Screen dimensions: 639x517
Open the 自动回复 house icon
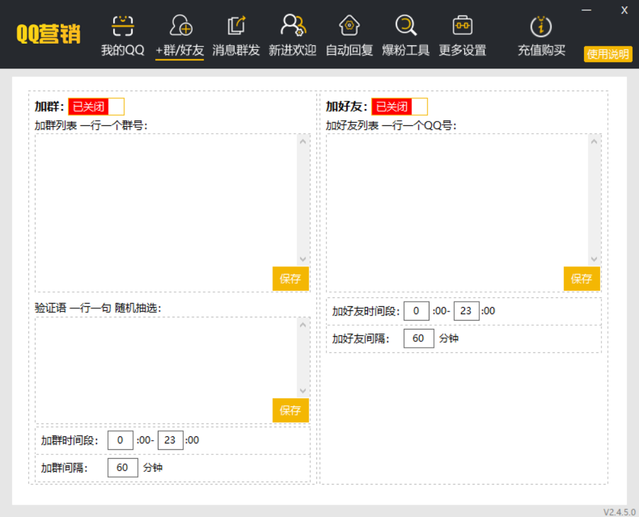pyautogui.click(x=349, y=25)
